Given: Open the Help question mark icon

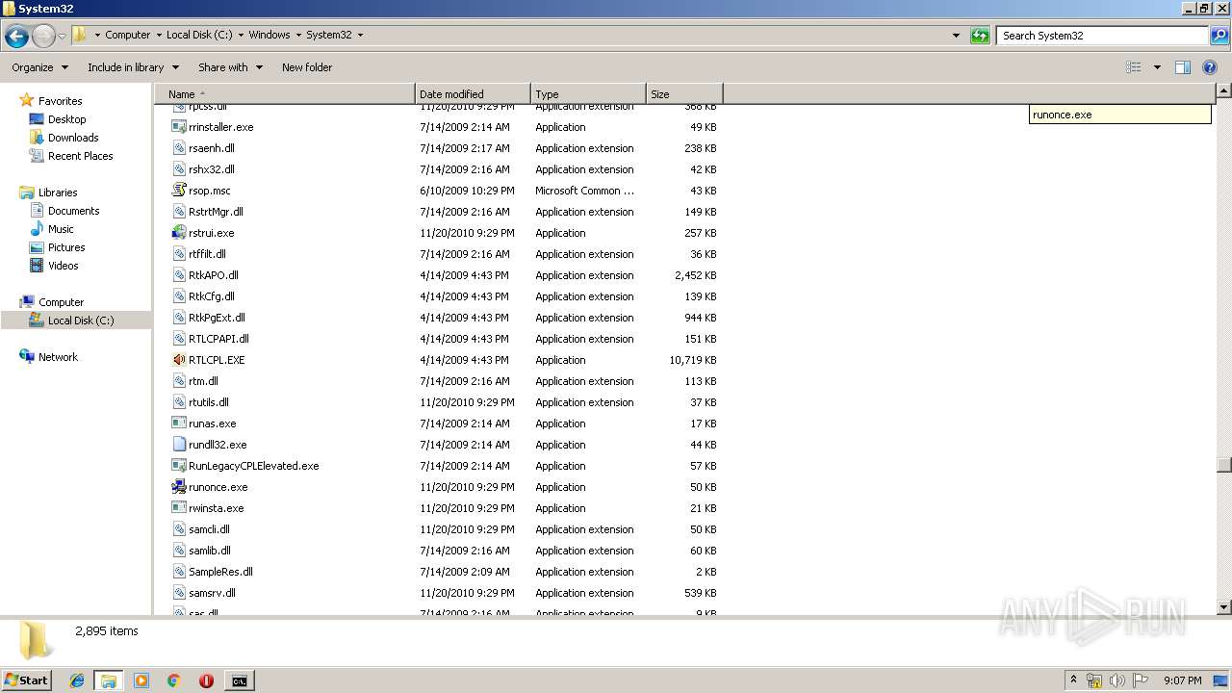Looking at the screenshot, I should click(x=1211, y=67).
